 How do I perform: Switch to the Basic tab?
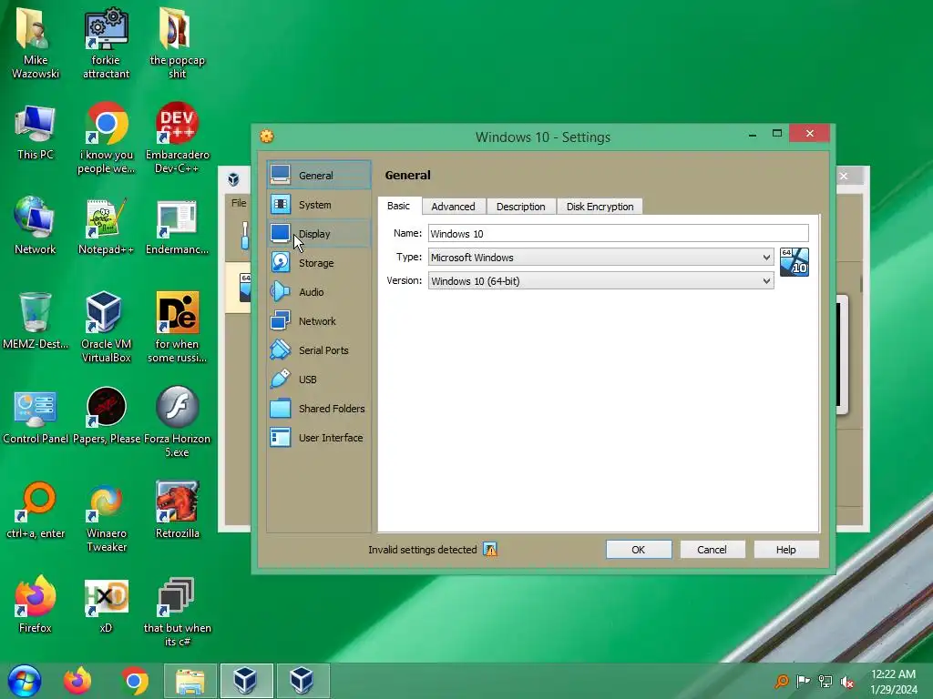399,206
